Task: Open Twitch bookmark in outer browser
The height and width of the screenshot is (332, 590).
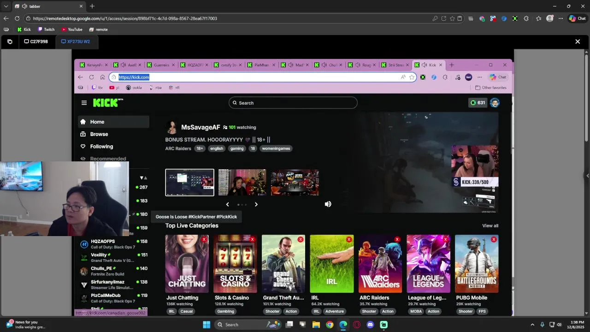Action: click(46, 30)
